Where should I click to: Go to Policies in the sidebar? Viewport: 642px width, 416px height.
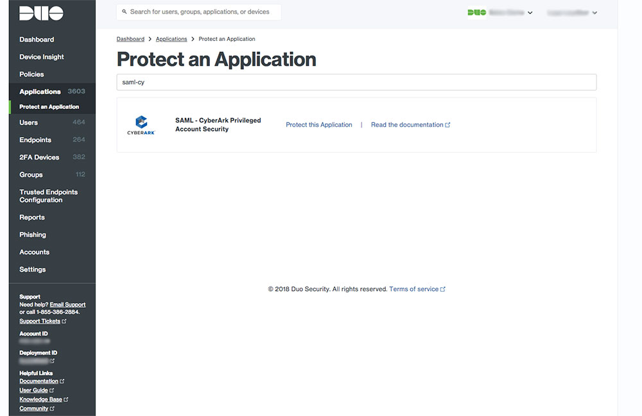coord(31,74)
